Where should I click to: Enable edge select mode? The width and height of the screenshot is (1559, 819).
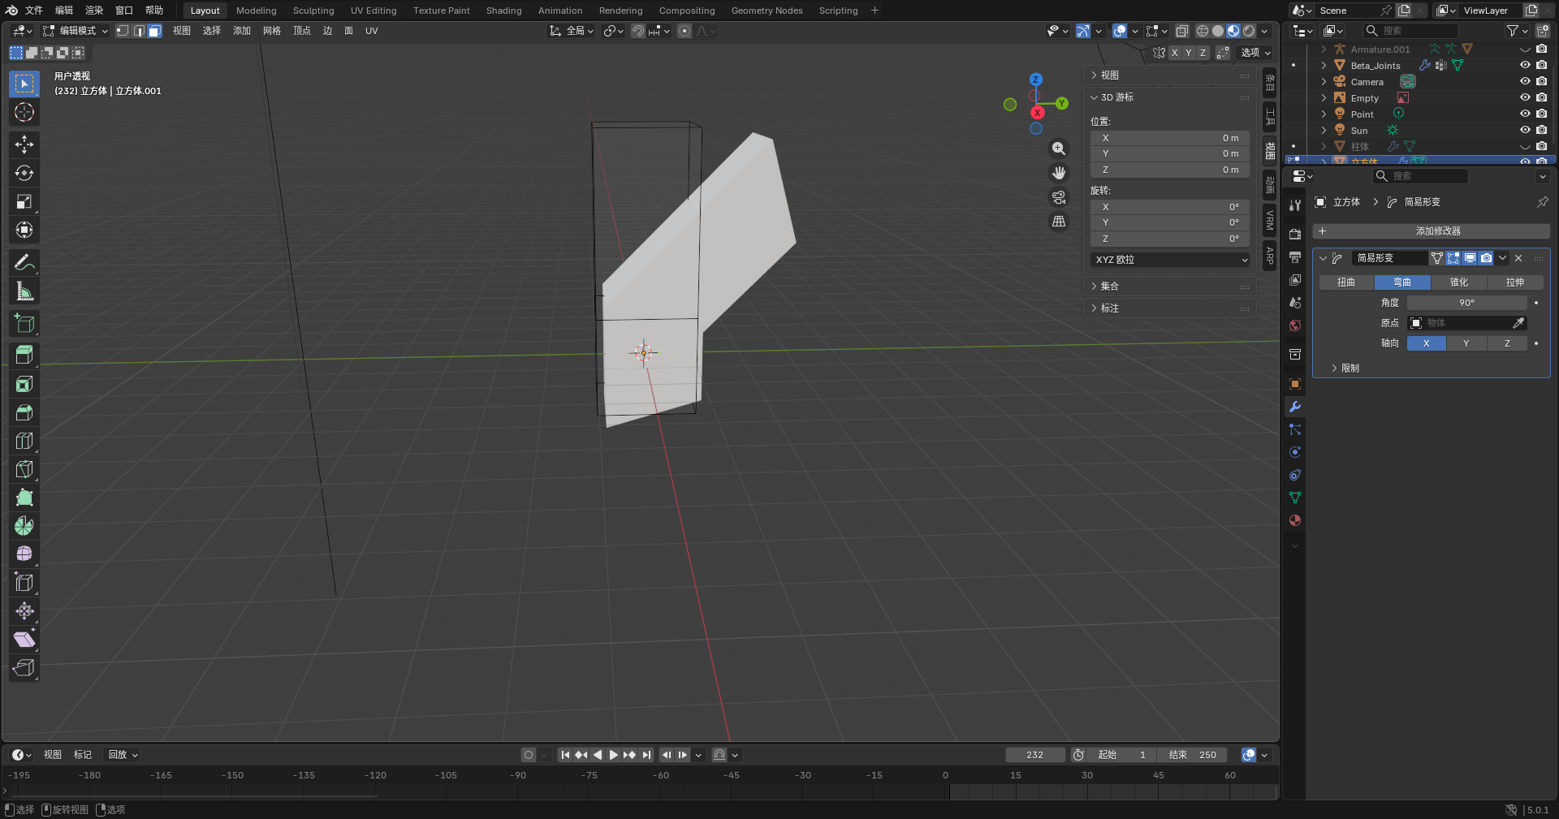(139, 31)
